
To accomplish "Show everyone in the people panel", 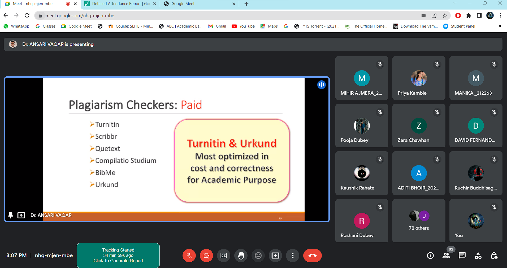I will click(x=446, y=256).
